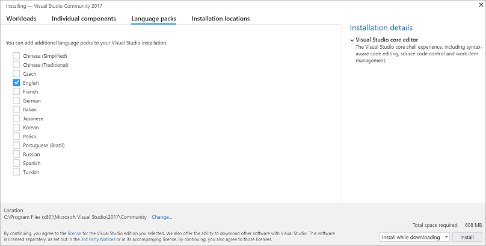486x246 pixels.
Task: Switch to the Workloads tab
Action: click(21, 19)
